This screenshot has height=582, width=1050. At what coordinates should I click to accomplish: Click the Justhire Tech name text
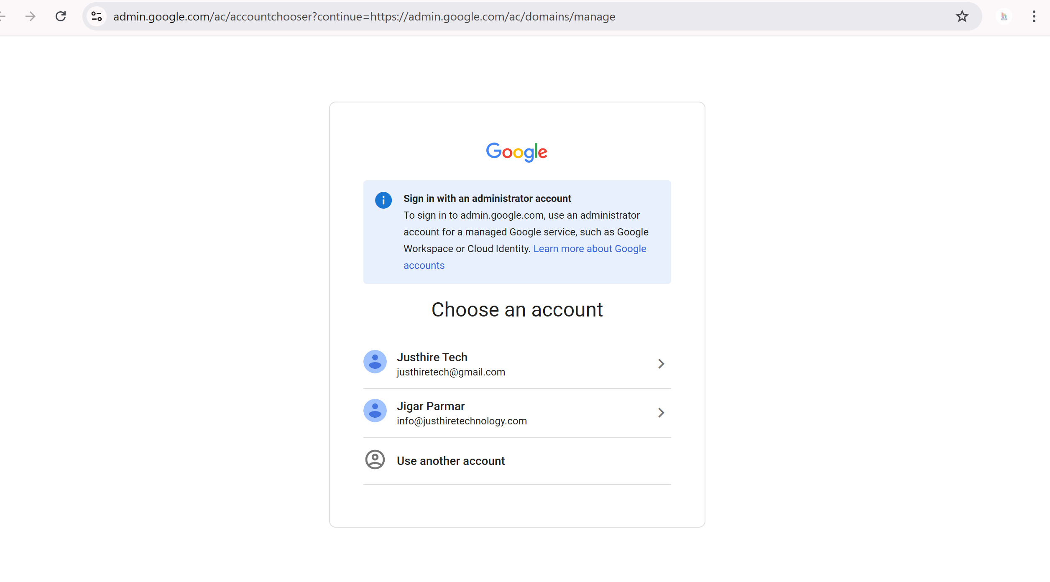[x=432, y=357]
